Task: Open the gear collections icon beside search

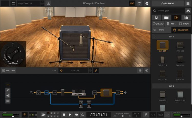Action: pos(188,11)
